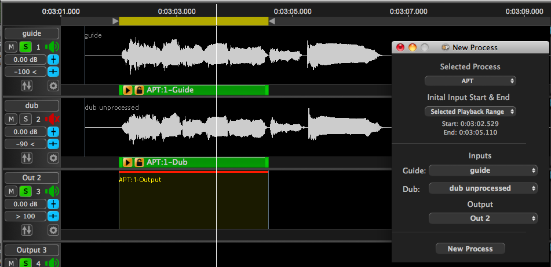The image size is (551, 267).
Task: Click the Start: 0:03:02.529 text
Action: (470, 124)
